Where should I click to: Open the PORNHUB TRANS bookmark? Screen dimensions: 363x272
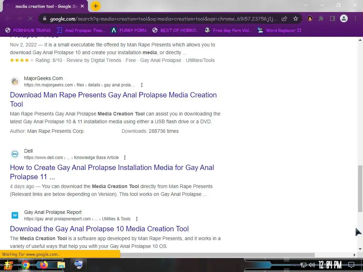coord(28,30)
